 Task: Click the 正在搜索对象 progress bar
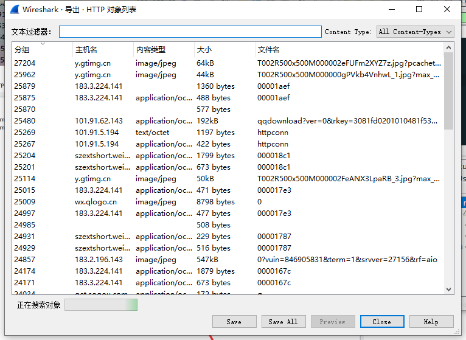(101, 305)
